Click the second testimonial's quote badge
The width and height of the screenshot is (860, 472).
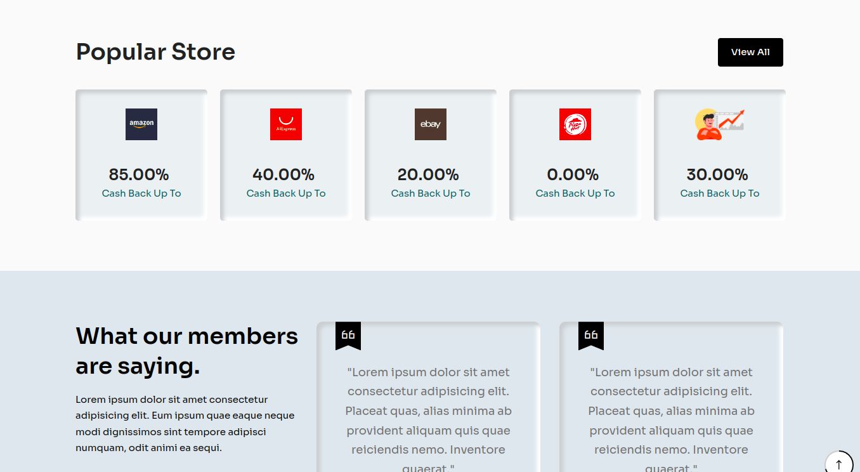591,335
